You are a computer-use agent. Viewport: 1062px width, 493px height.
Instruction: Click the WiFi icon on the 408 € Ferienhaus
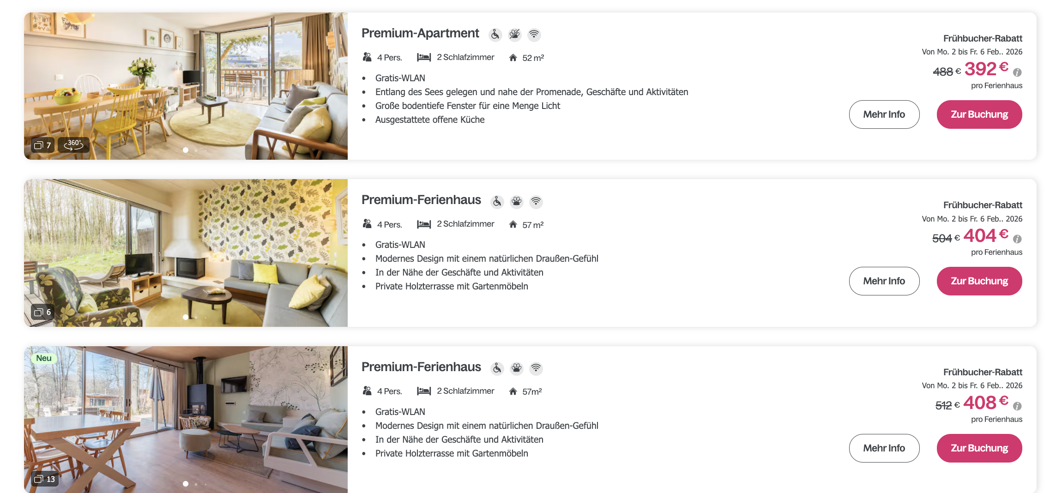coord(536,368)
